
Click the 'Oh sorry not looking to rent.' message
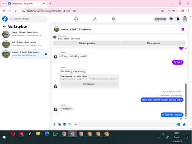click(73, 56)
